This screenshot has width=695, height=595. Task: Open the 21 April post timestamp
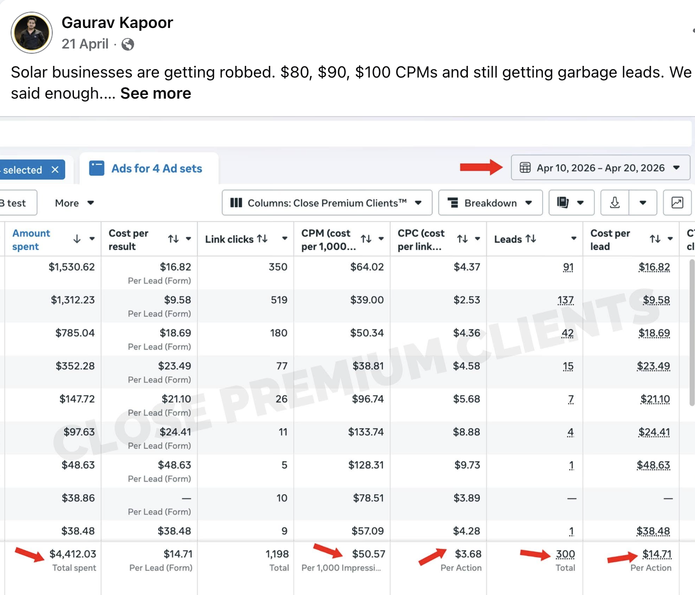[85, 44]
